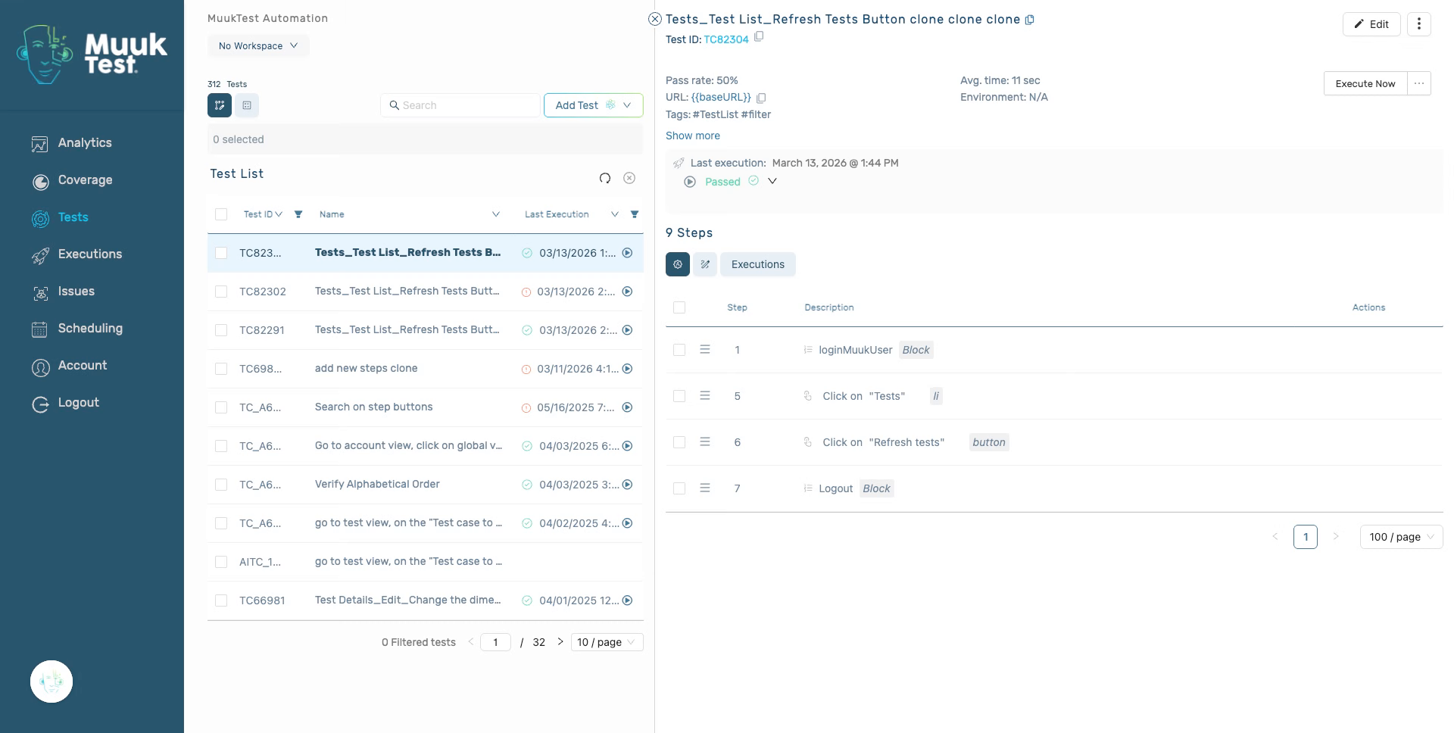Open the user avatar at sidebar bottom
1454x733 pixels.
point(51,682)
